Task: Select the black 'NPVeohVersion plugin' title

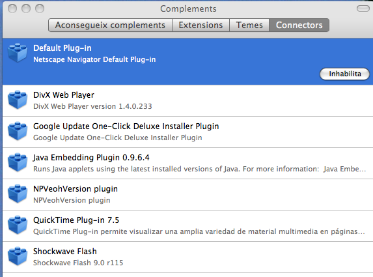Action: (76, 189)
